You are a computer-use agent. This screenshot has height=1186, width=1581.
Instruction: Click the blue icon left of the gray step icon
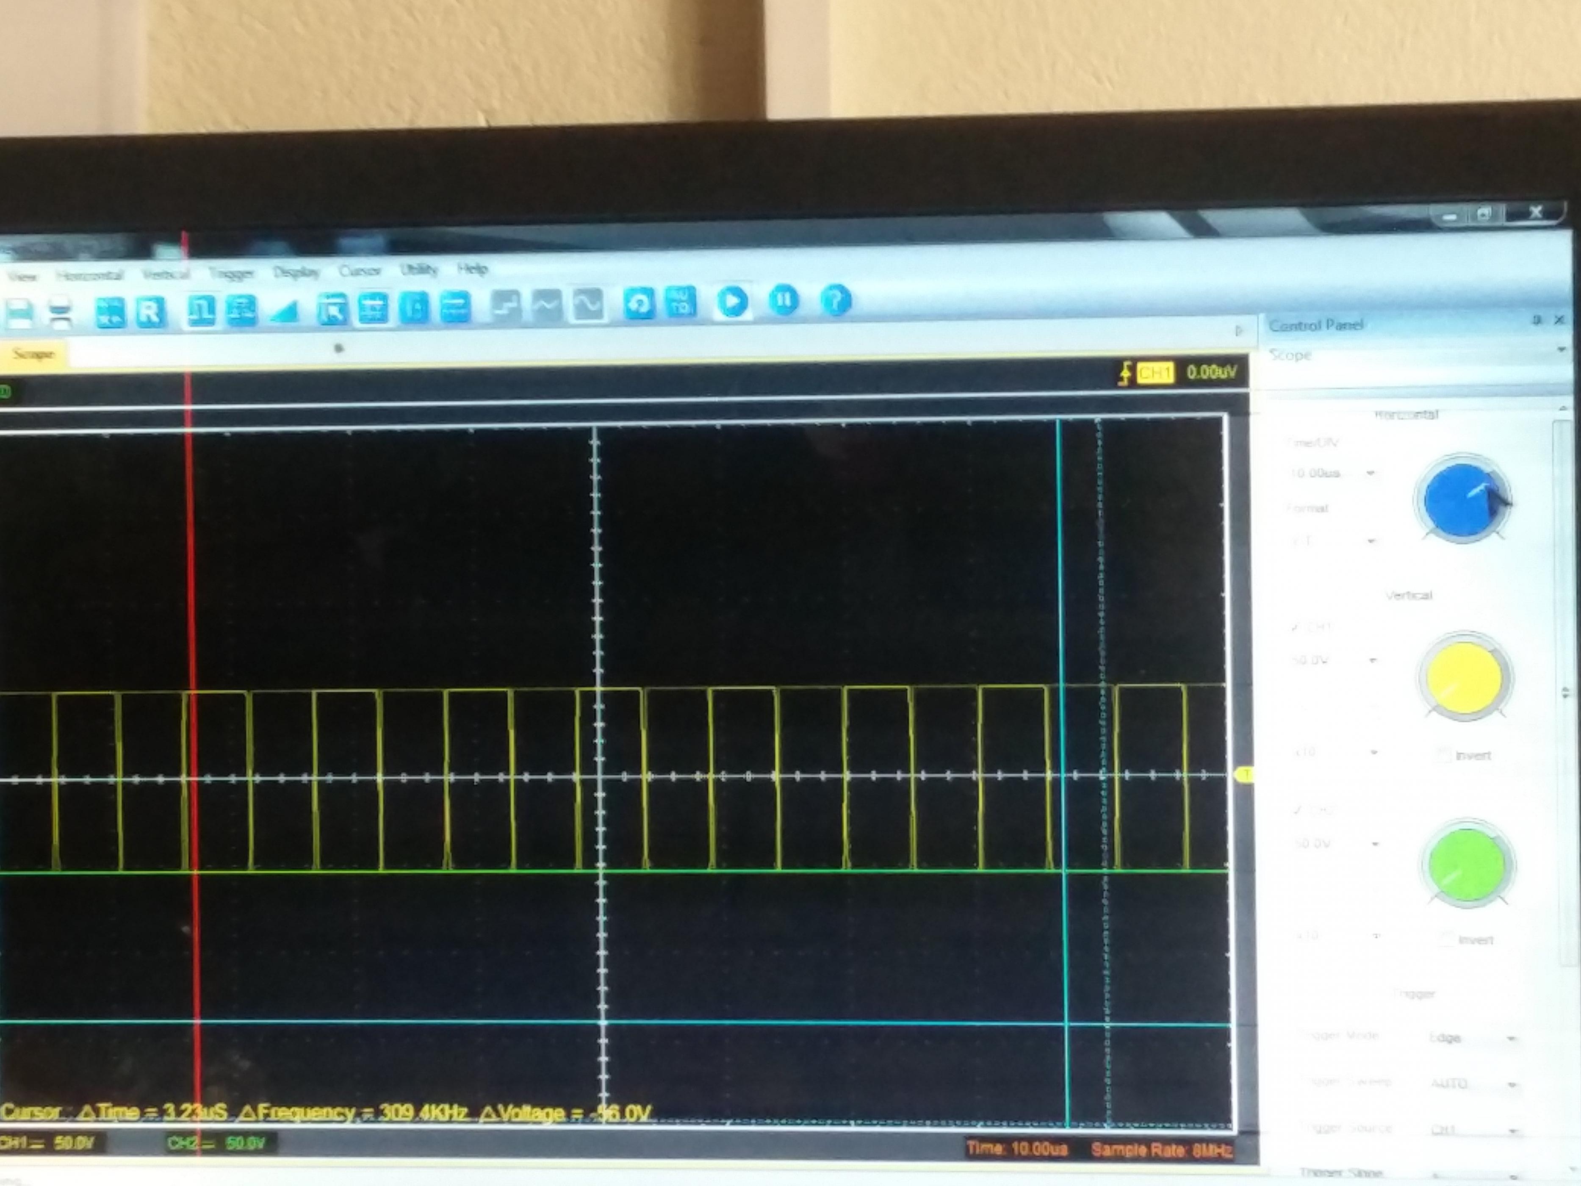click(455, 307)
